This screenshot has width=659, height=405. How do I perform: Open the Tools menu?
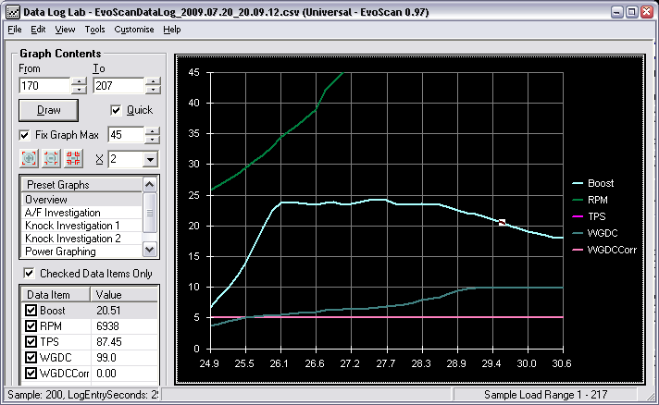(95, 30)
